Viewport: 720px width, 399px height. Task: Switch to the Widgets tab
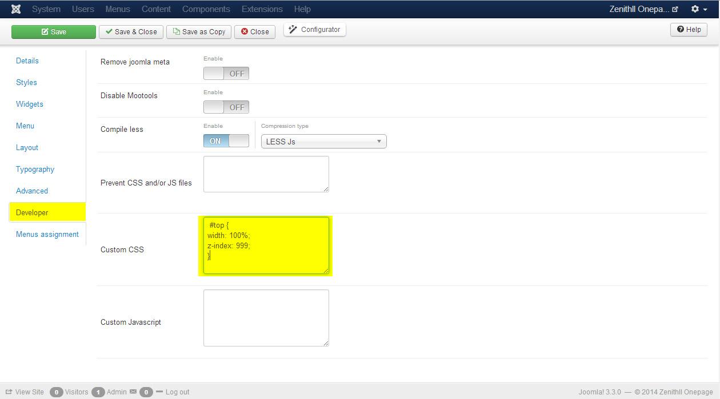30,104
